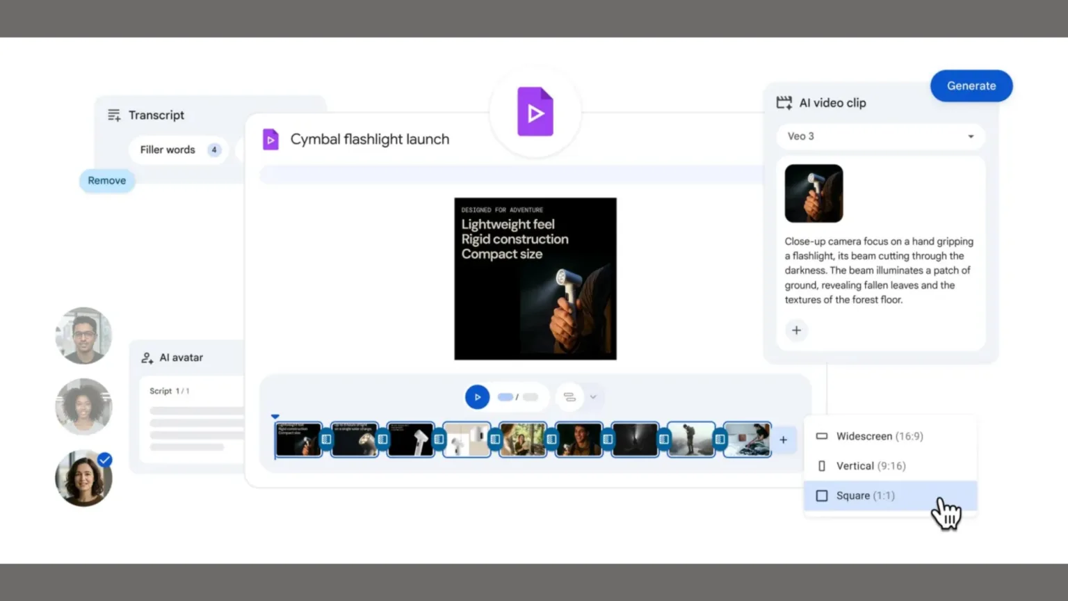Click the Cymbal flashlight launch project icon
This screenshot has height=601, width=1068.
(270, 139)
